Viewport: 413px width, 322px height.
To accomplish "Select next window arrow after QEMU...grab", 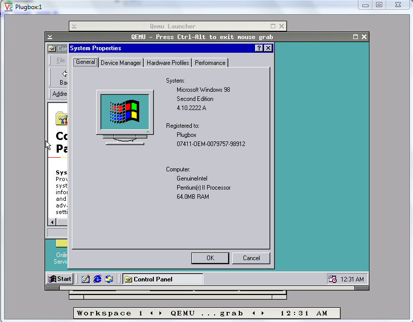I will tap(263, 313).
